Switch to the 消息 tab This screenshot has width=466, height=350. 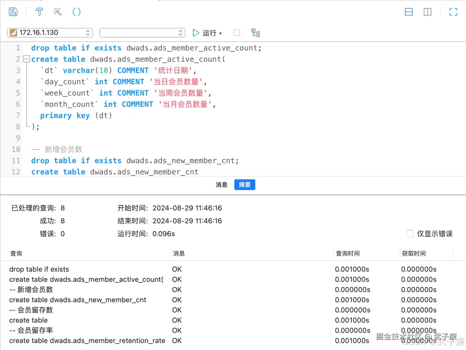click(222, 185)
